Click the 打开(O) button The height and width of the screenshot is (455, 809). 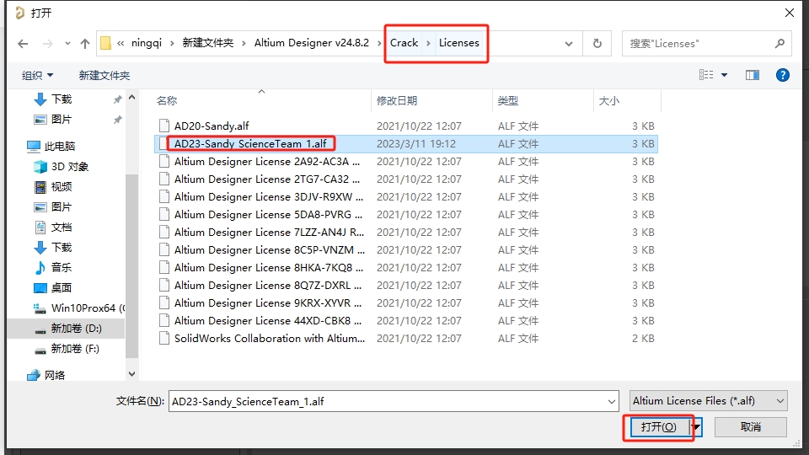658,427
